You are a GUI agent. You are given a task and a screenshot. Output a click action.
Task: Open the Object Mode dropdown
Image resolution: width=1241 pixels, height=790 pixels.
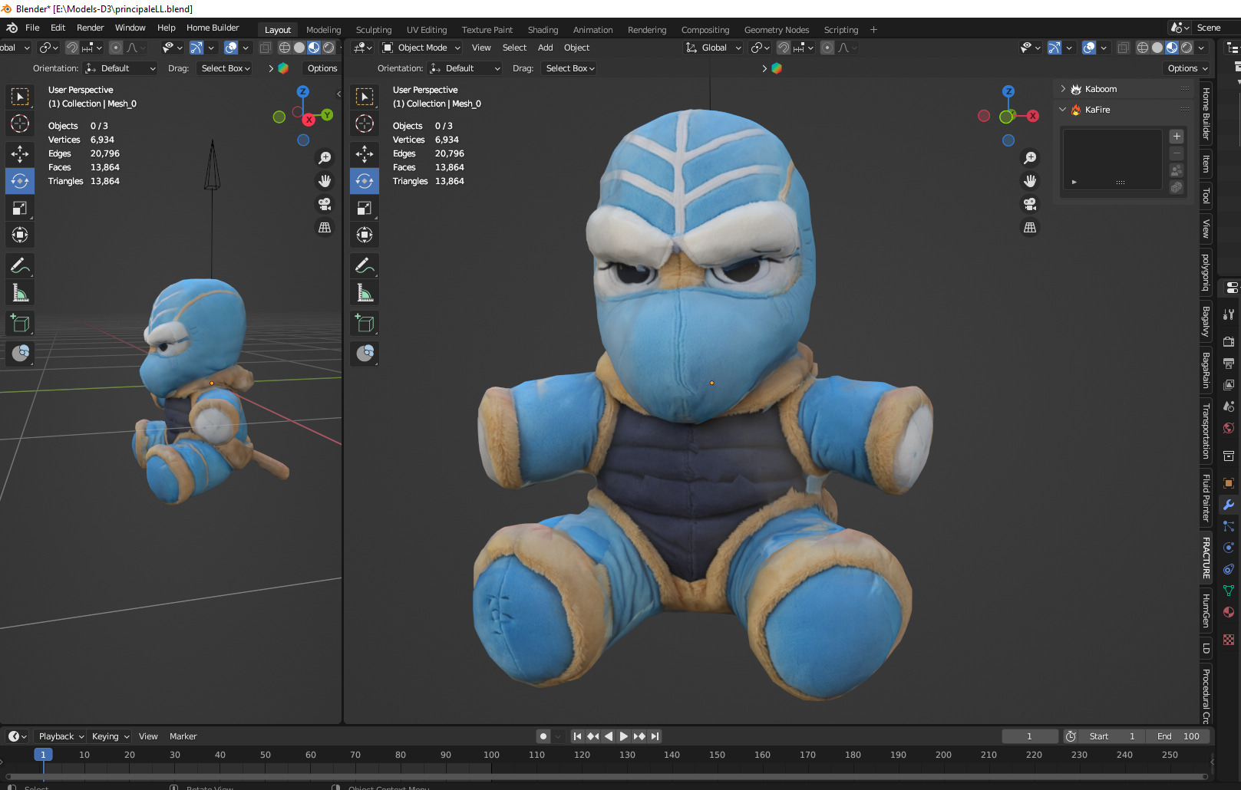(x=421, y=48)
